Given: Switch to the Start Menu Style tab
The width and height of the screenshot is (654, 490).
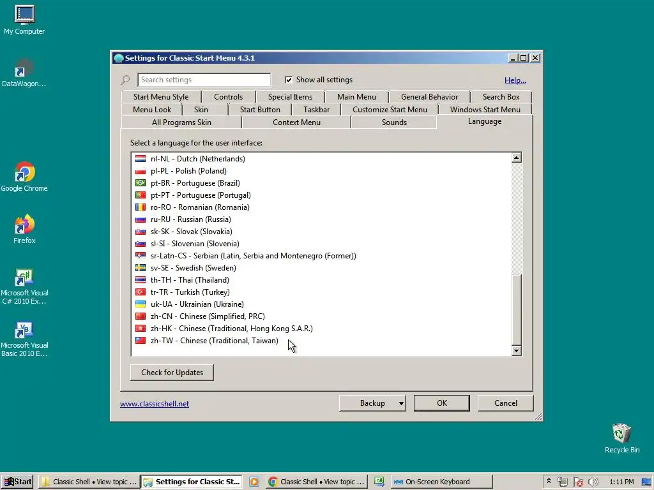Looking at the screenshot, I should tap(161, 97).
